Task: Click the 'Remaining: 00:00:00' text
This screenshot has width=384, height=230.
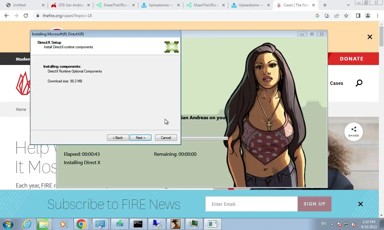Action: pyautogui.click(x=175, y=154)
